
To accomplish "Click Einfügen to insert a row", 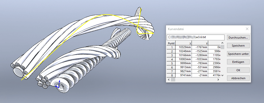I will click(238, 62).
